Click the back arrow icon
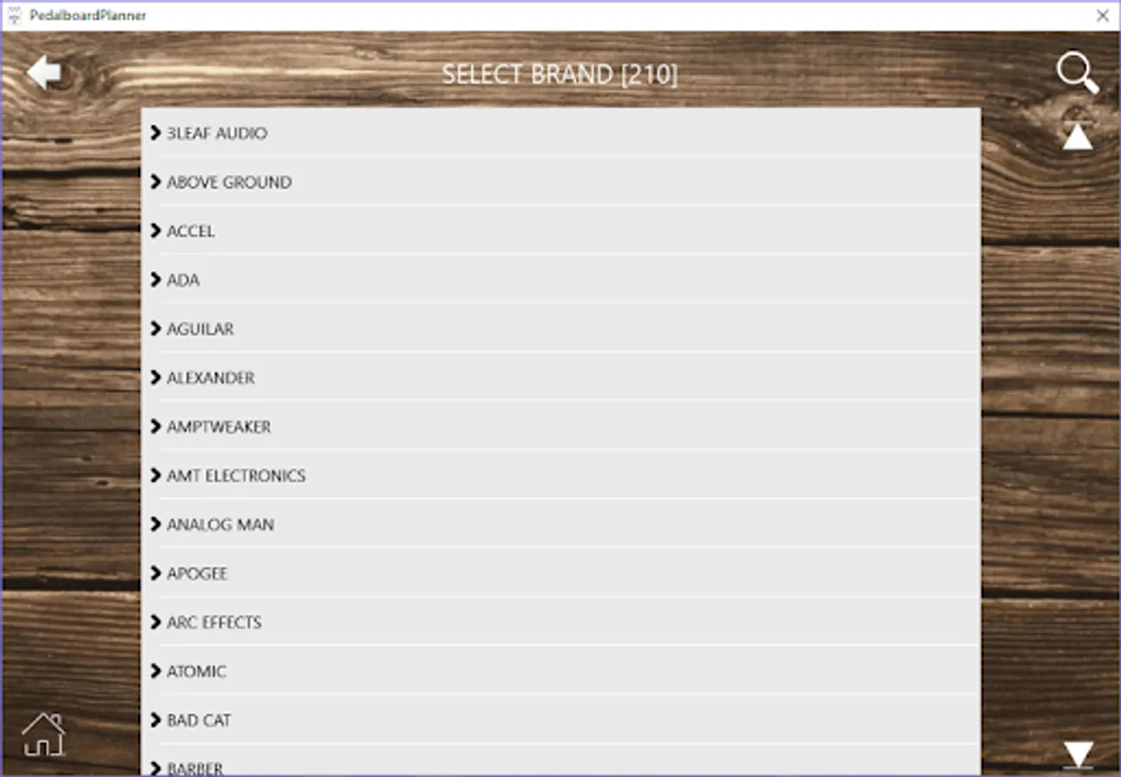 click(x=43, y=73)
